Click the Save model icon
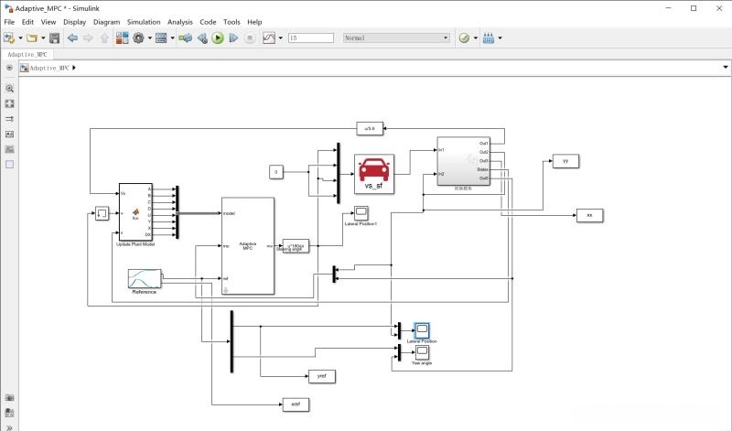The height and width of the screenshot is (431, 732). click(54, 38)
